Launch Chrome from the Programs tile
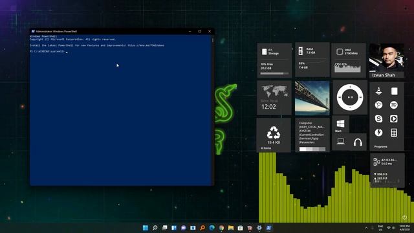 pos(378,105)
